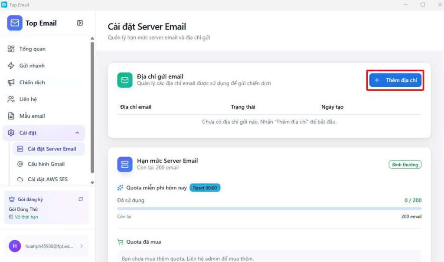
Task: Click sidebar scrollbar up arrow
Action: click(x=92, y=38)
